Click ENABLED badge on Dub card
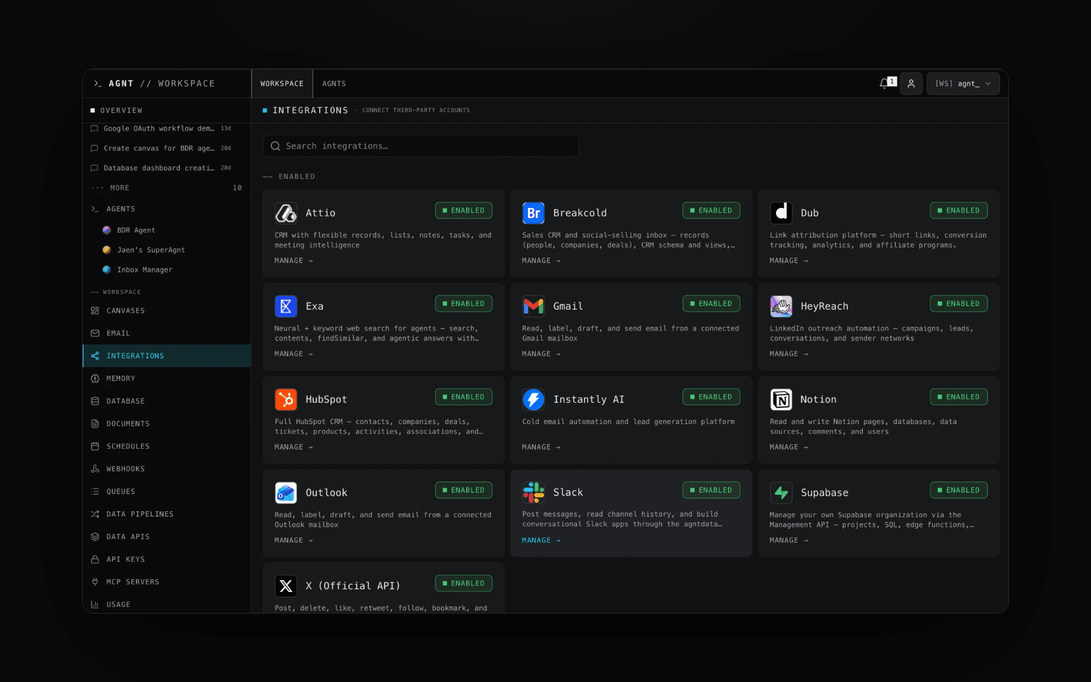 tap(958, 211)
